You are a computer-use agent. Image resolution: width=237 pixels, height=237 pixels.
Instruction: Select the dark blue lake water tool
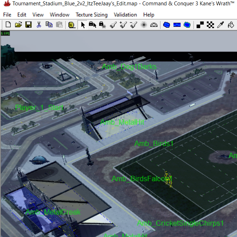[167, 25]
